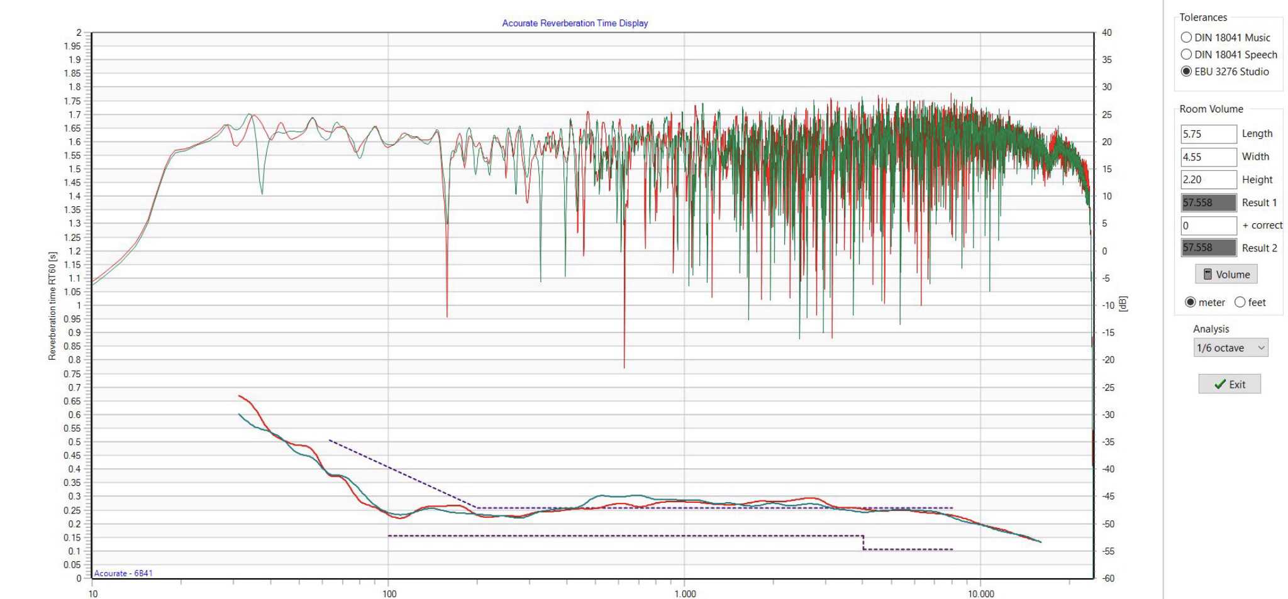Click the [dB] right axis label

(1124, 304)
